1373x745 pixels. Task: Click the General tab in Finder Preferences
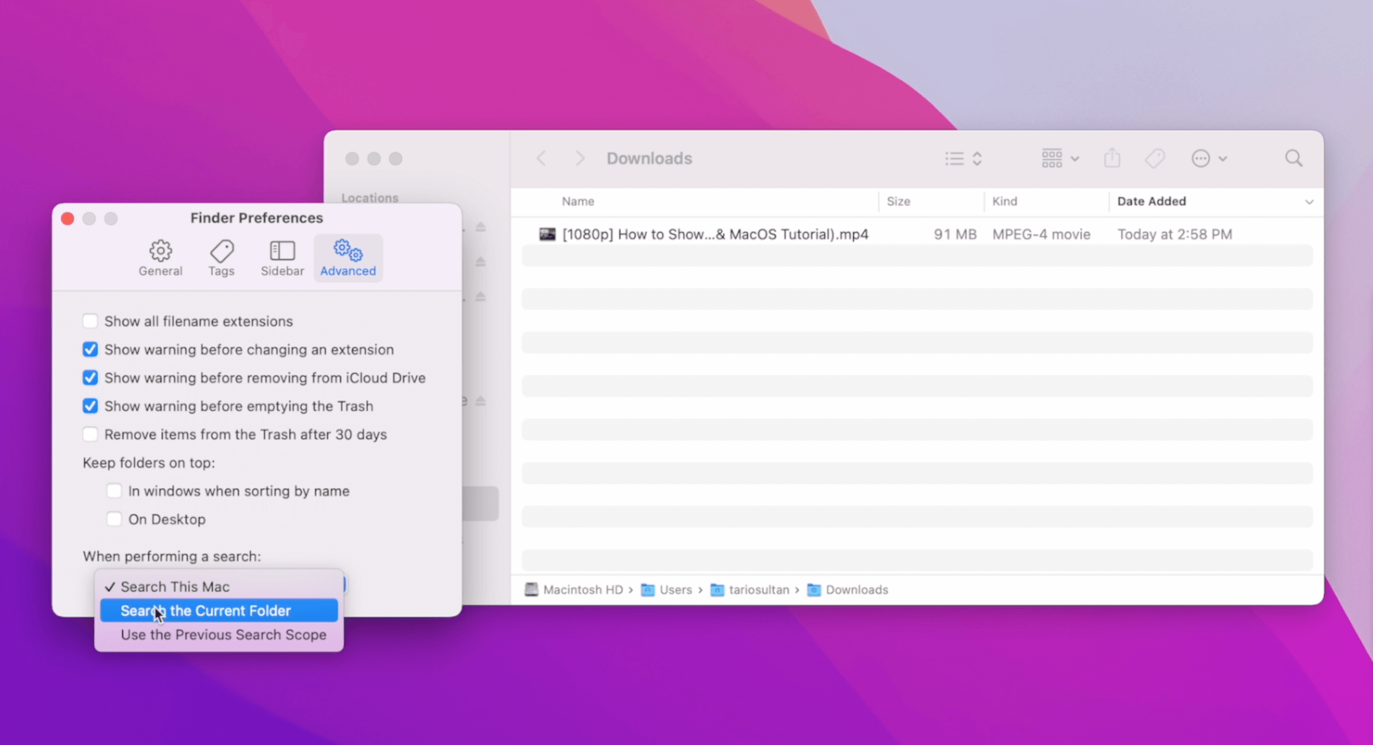coord(161,257)
